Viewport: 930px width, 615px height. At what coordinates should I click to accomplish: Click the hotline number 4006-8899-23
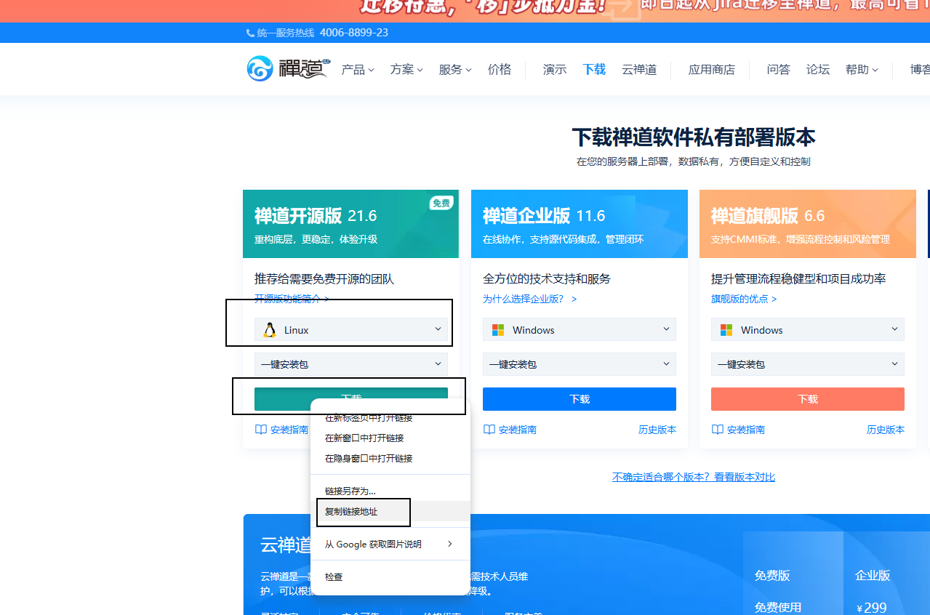click(354, 33)
